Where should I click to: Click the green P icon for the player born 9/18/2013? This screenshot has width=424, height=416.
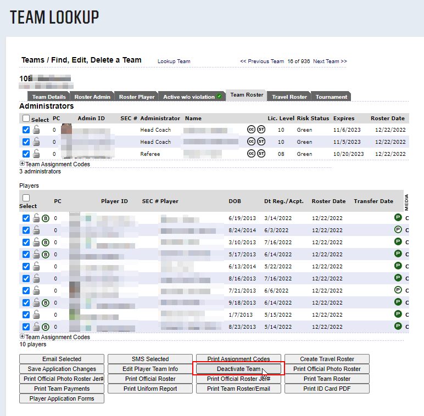pyautogui.click(x=398, y=302)
